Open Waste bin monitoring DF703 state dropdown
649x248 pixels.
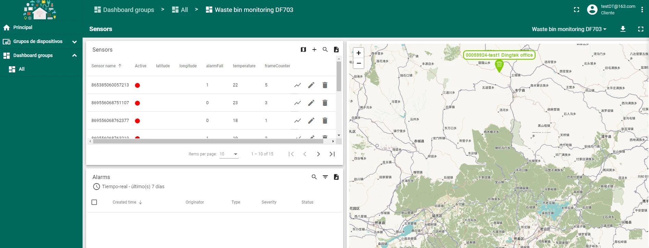pos(569,29)
